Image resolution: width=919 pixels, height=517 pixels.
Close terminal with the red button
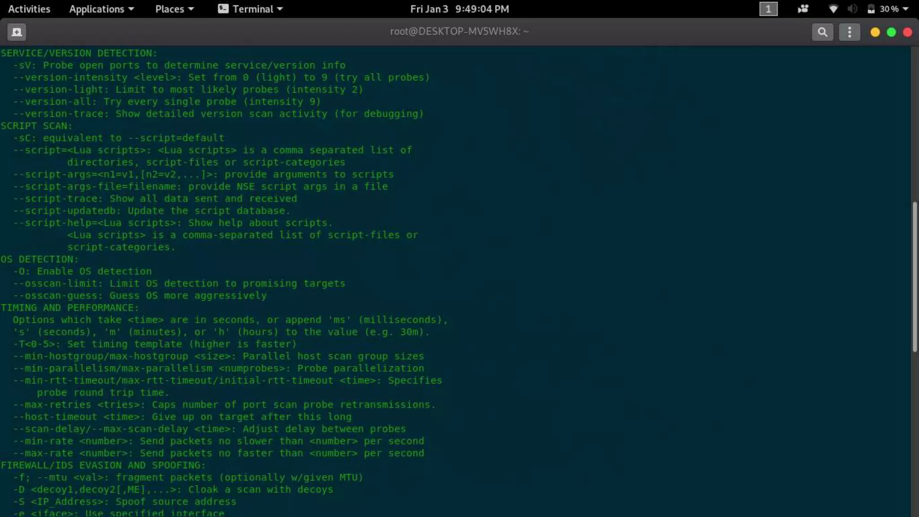pyautogui.click(x=907, y=32)
